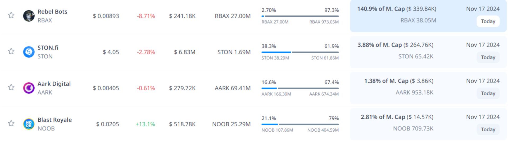Viewport: 508px width, 143px height.
Task: Click the Blast Royale NOOB logo
Action: [x=29, y=124]
